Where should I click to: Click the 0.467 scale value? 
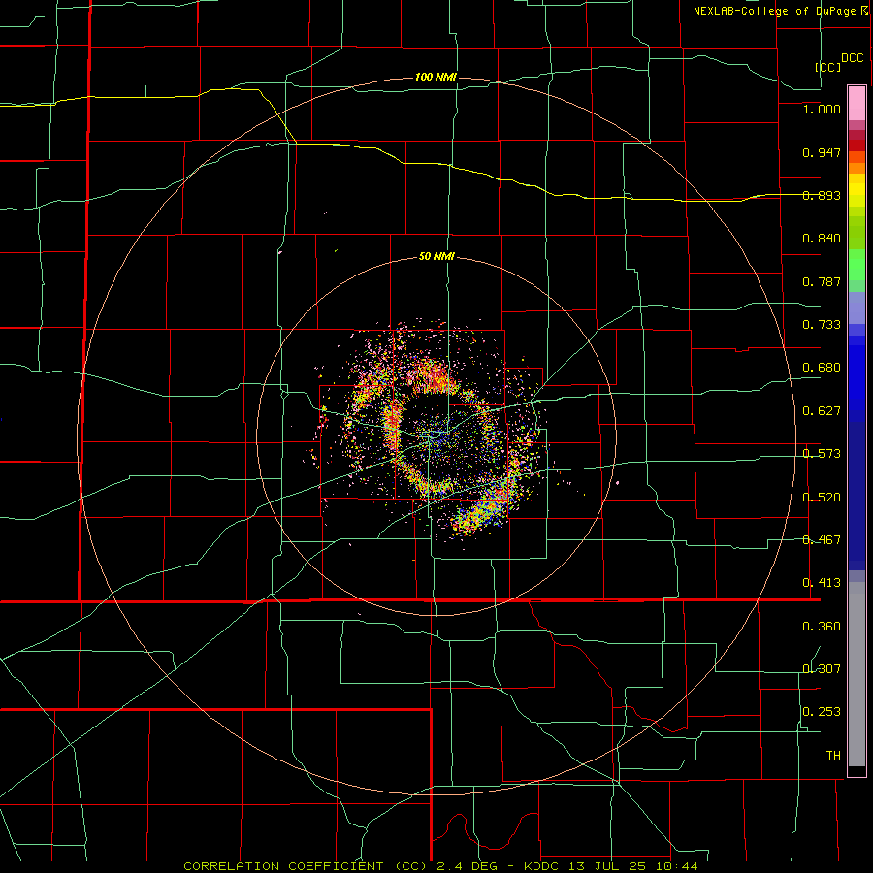tap(822, 540)
